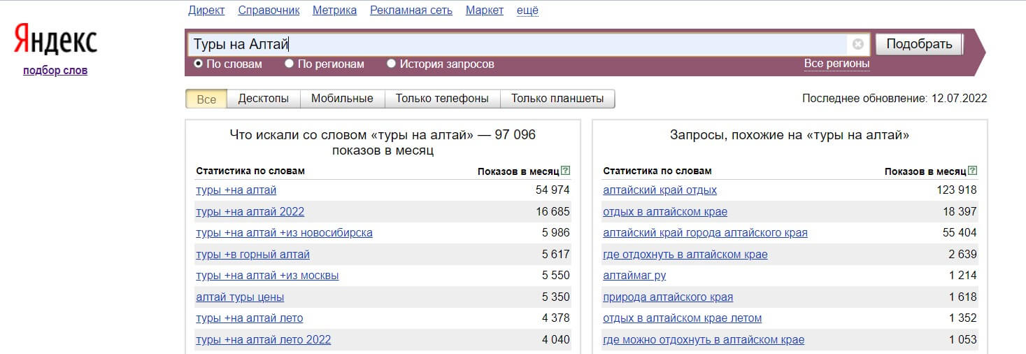Viewport: 1026px width, 354px height.
Task: Click the value '1 053' impressions
Action: pyautogui.click(x=963, y=339)
